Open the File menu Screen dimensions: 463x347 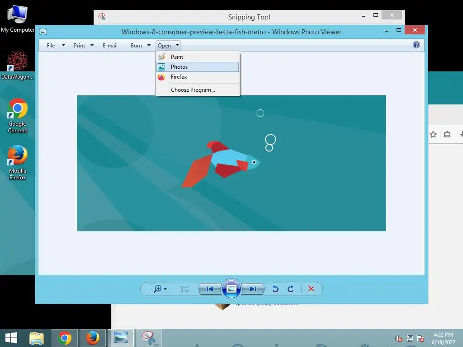[51, 46]
